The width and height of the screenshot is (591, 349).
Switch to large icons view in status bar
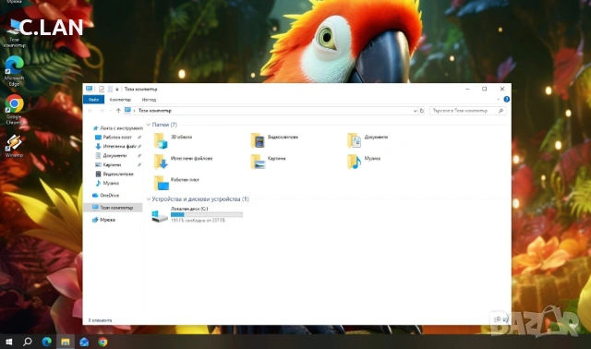pyautogui.click(x=505, y=319)
